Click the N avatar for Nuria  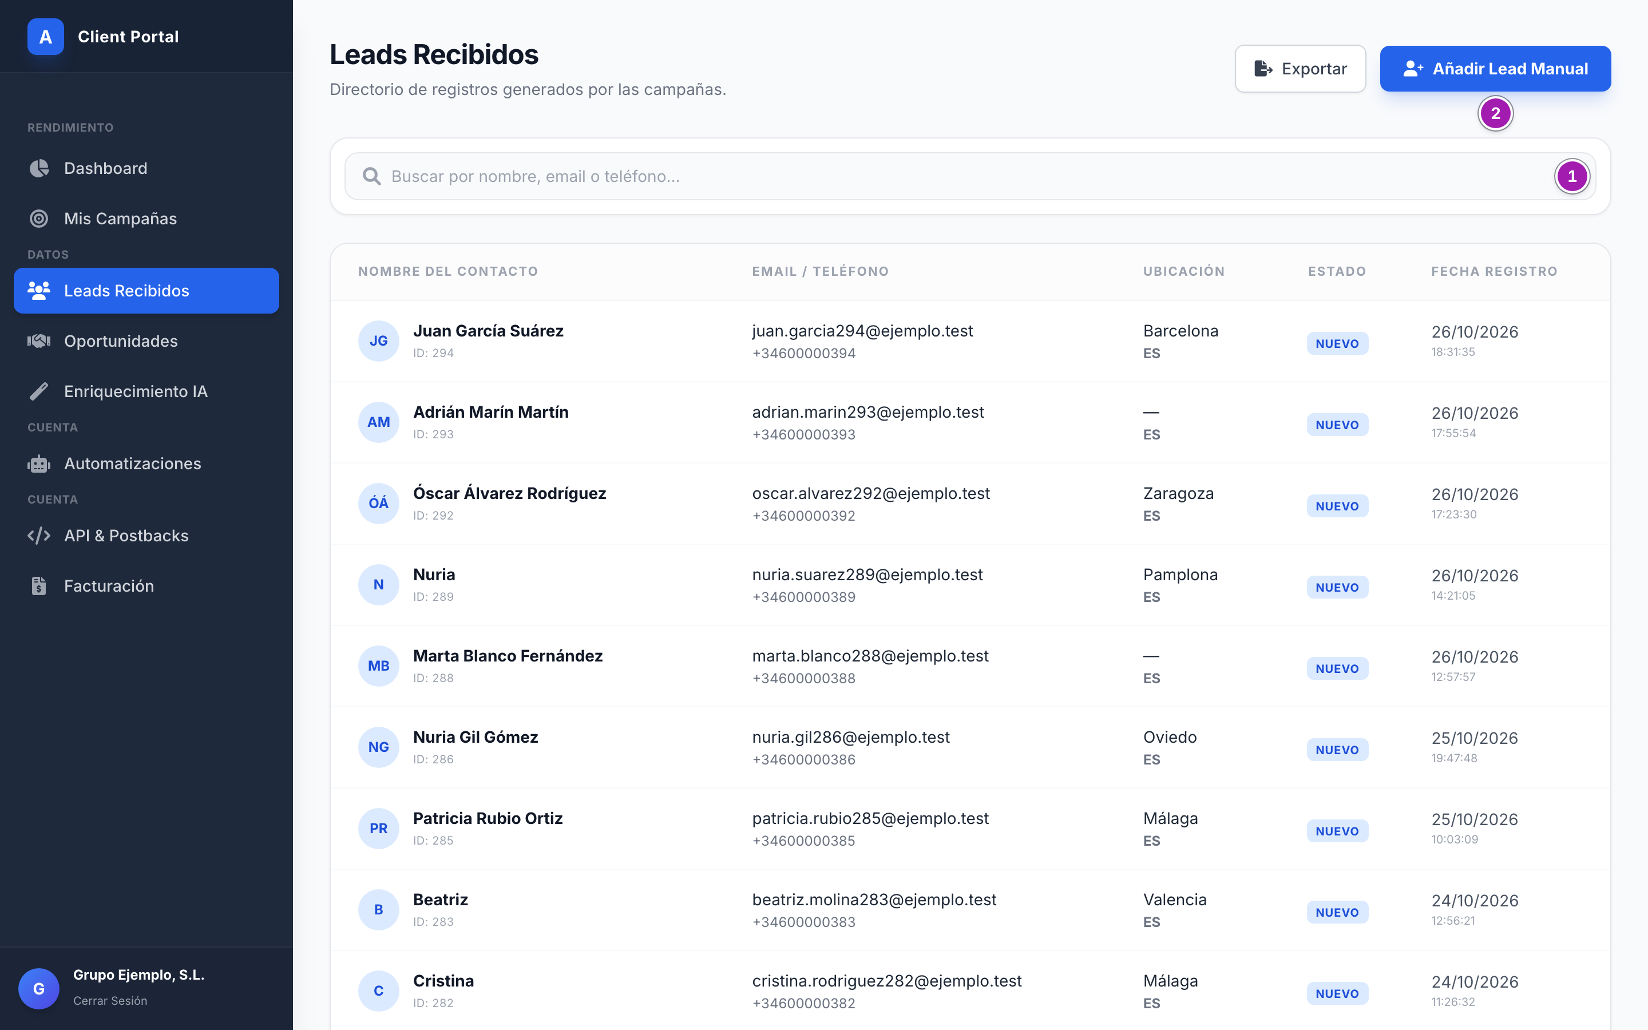click(379, 584)
